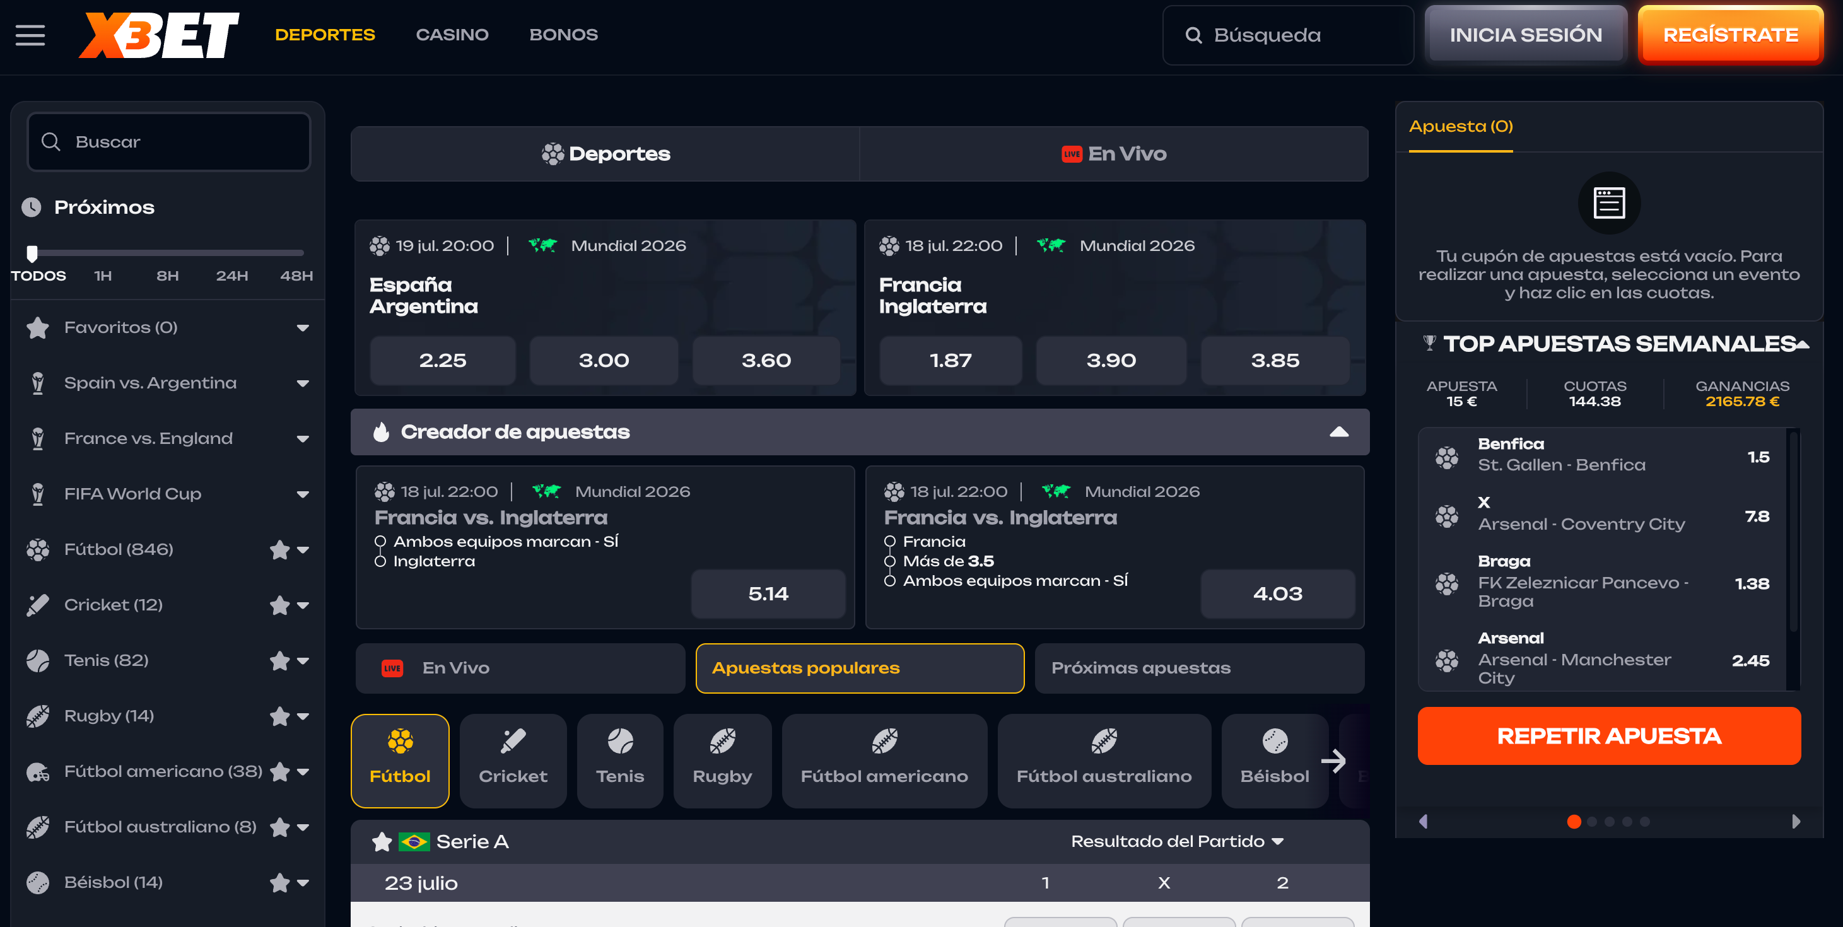Click the X3BET logo
1843x927 pixels.
point(158,35)
